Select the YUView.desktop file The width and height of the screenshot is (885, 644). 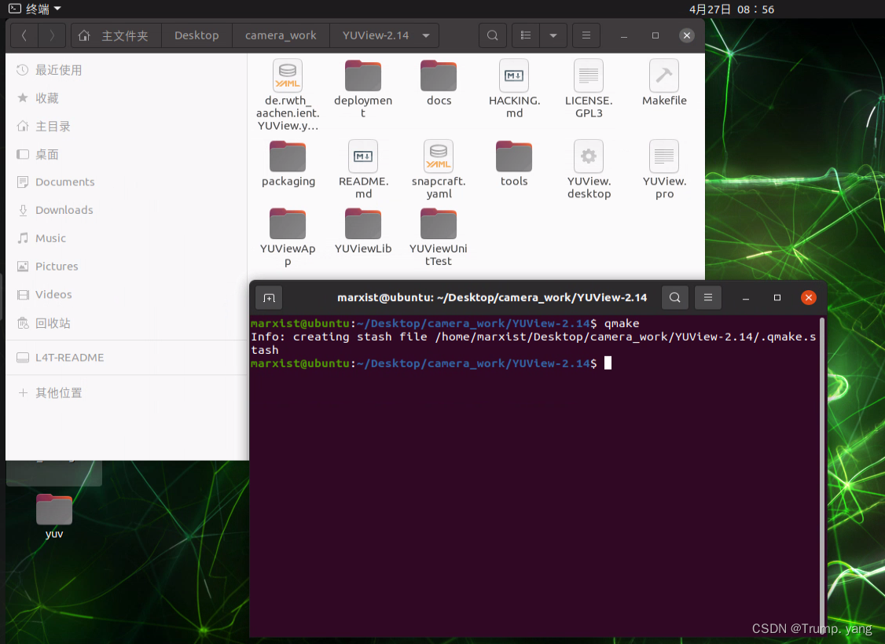tap(589, 156)
